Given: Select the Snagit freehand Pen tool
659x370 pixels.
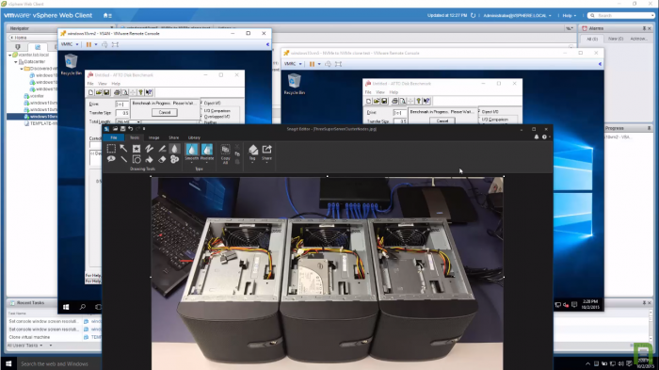Looking at the screenshot, I should 149,149.
